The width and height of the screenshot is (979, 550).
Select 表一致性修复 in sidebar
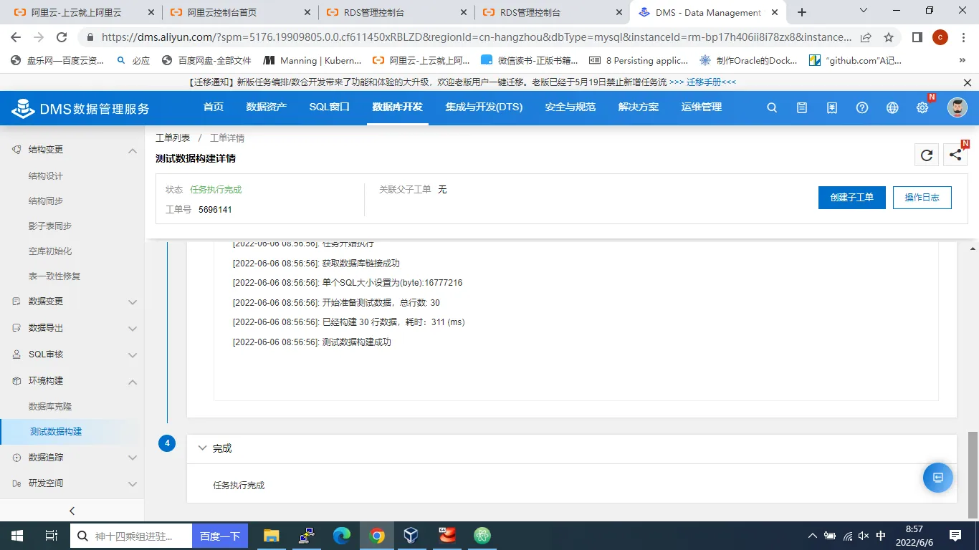(54, 276)
